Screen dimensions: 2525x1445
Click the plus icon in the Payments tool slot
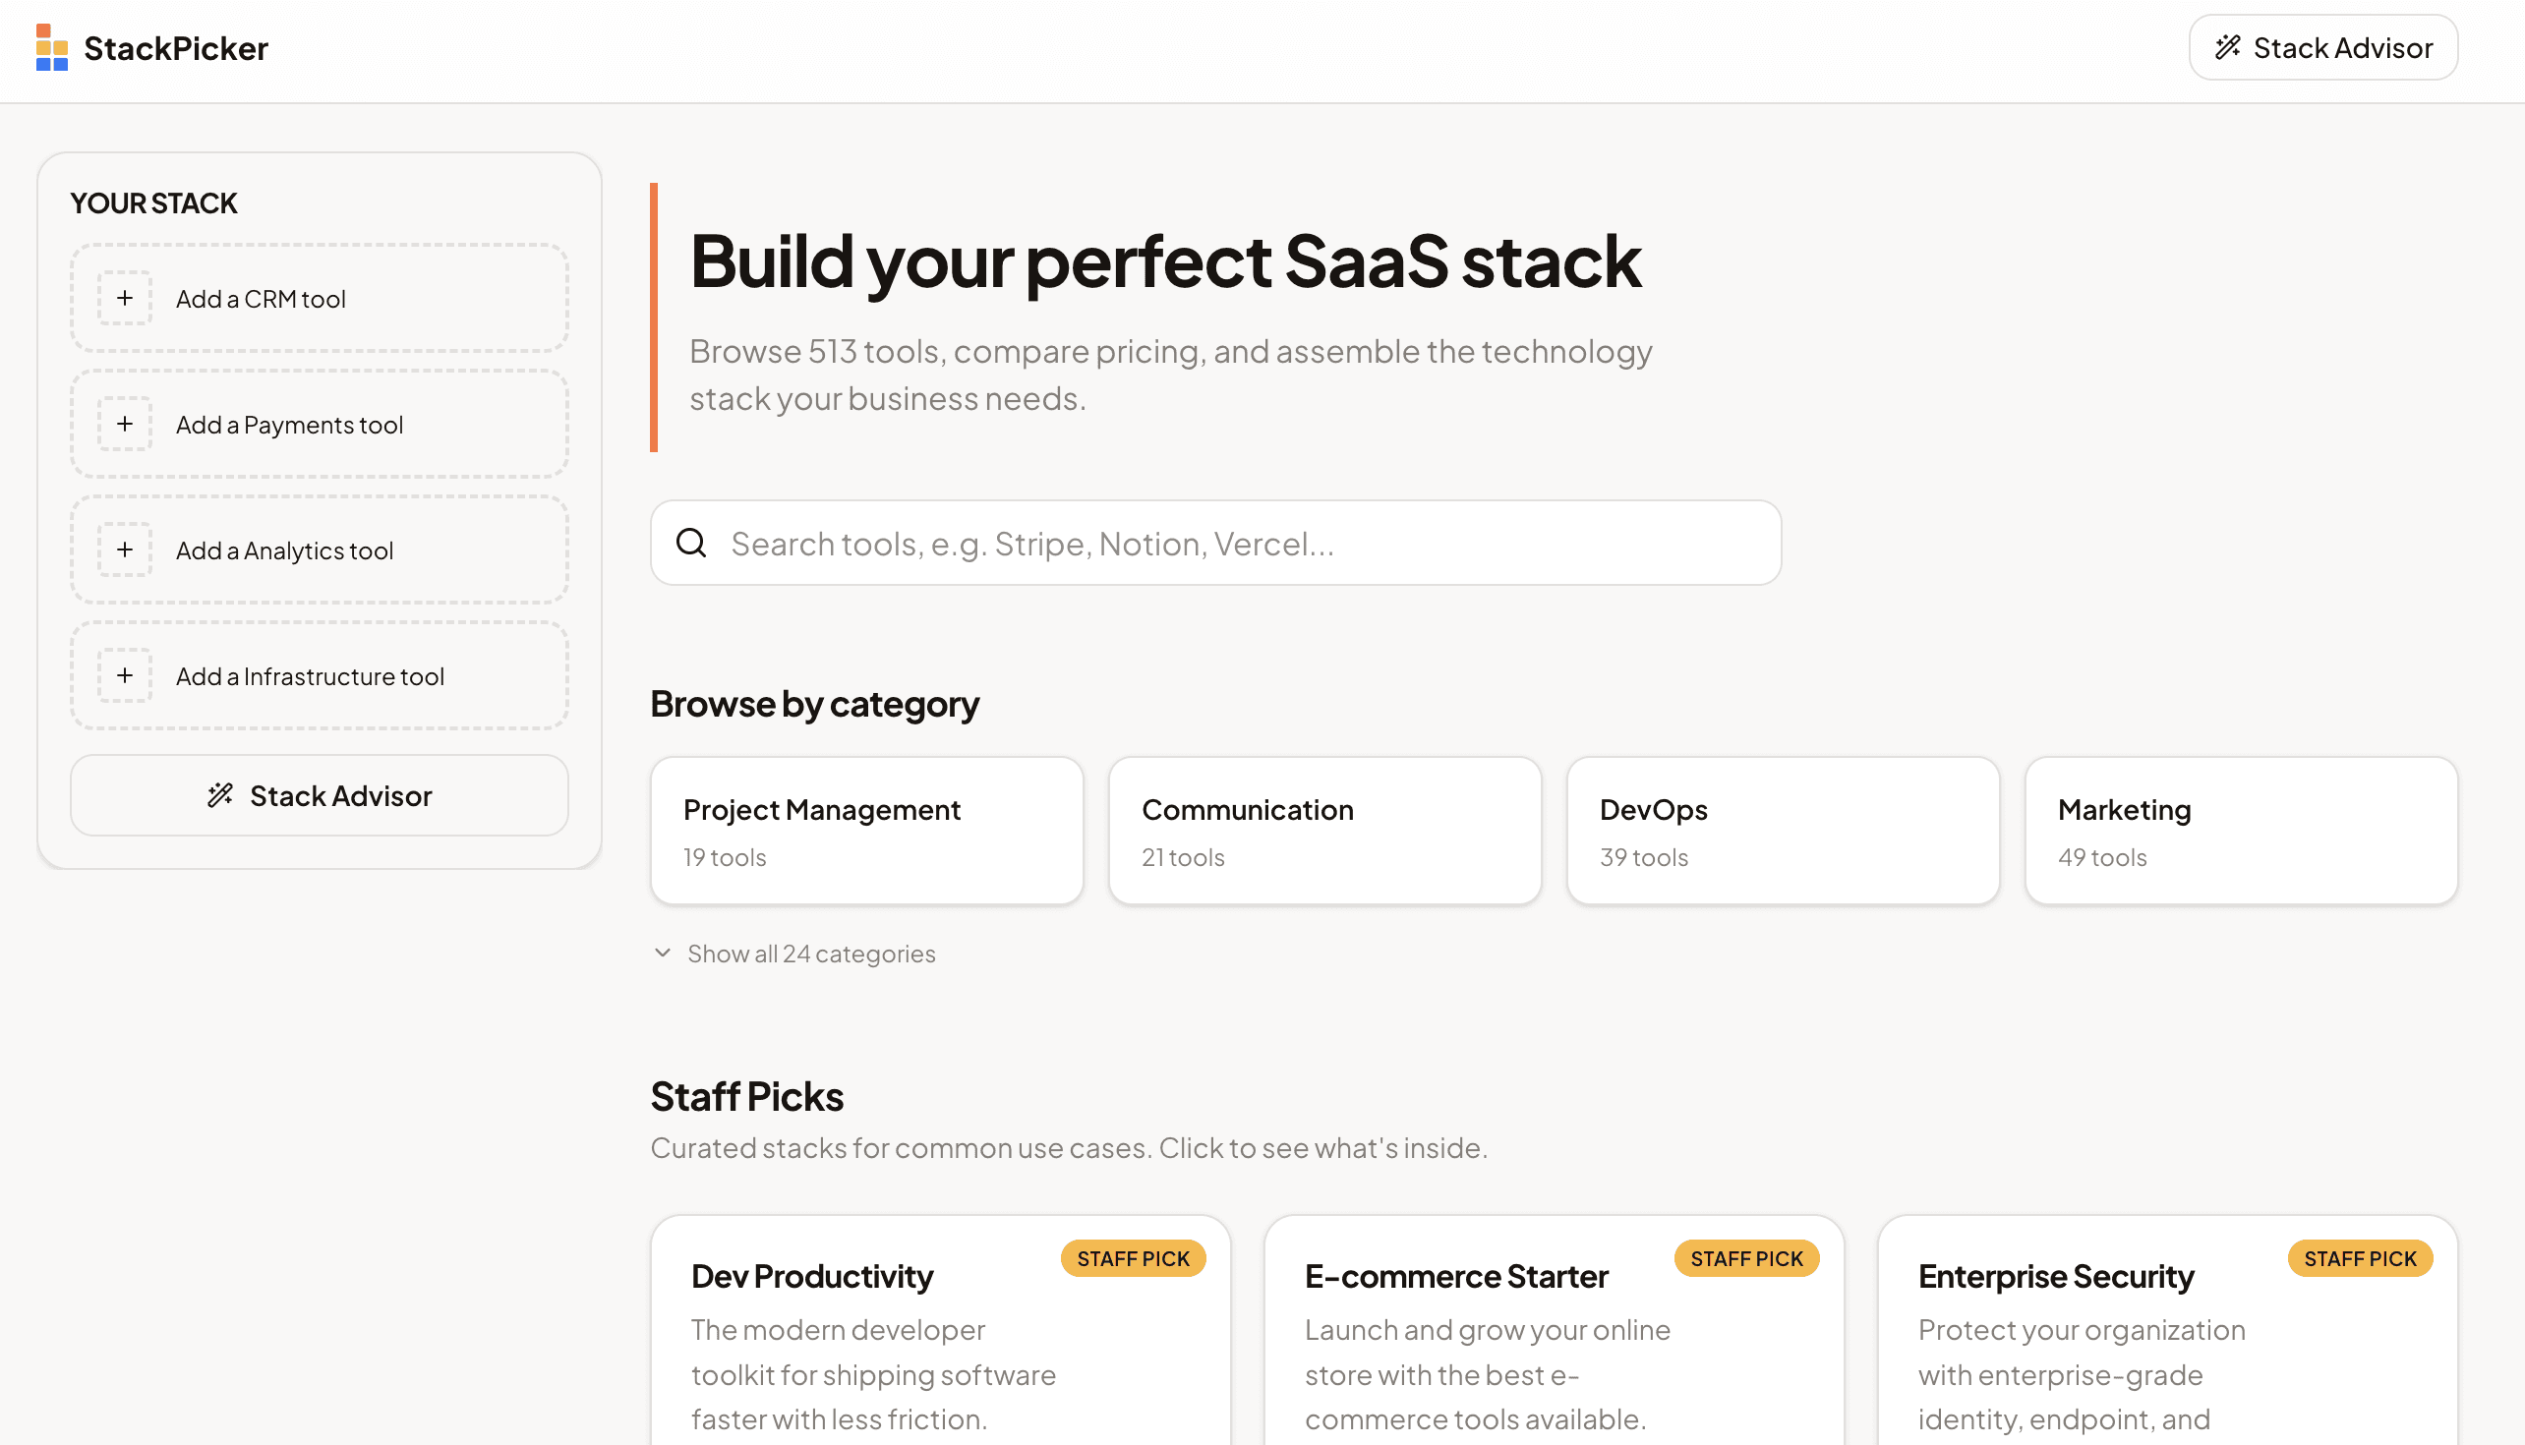[124, 423]
